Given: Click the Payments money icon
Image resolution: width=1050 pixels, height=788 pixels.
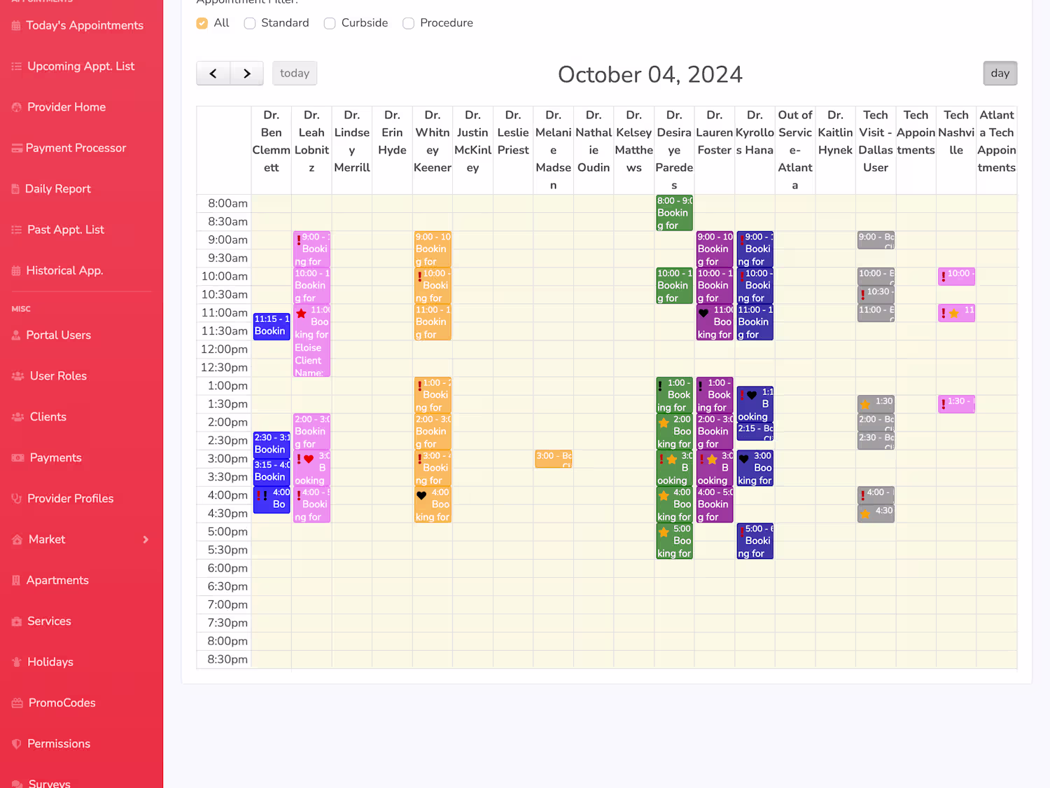Looking at the screenshot, I should (18, 458).
